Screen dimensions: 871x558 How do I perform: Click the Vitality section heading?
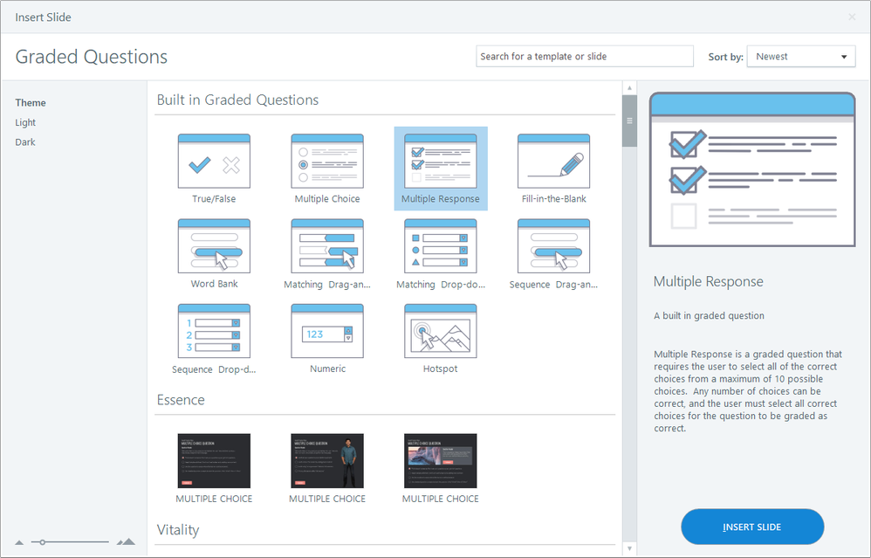coord(178,530)
